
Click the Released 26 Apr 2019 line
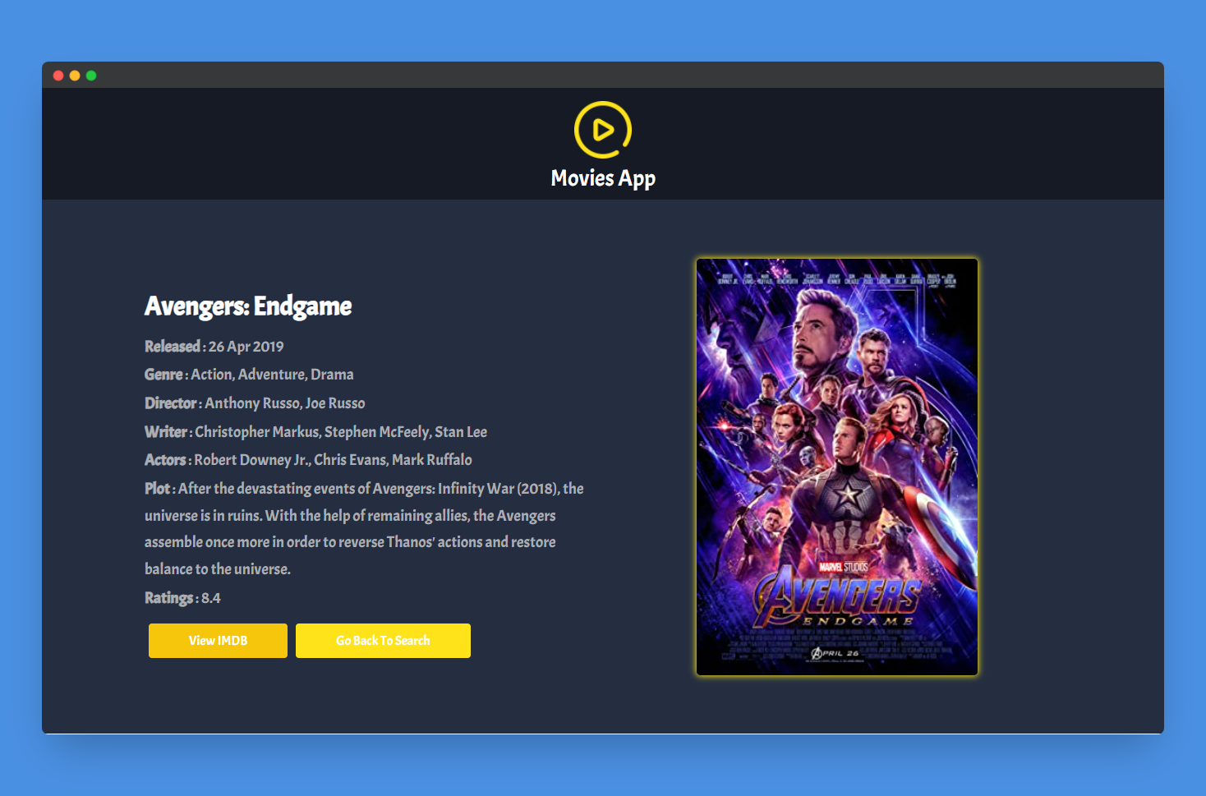[x=214, y=347]
